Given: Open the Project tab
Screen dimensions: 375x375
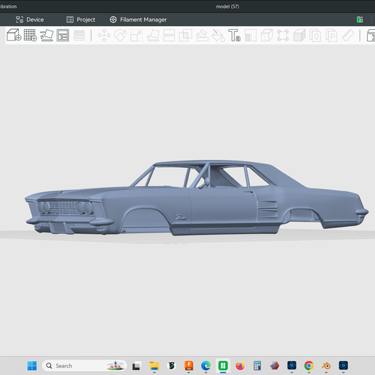Looking at the screenshot, I should 81,20.
